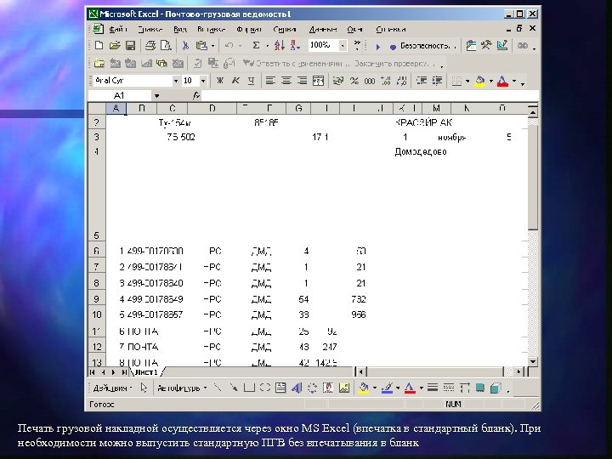Toggle Italic (К) formatting

[235, 81]
